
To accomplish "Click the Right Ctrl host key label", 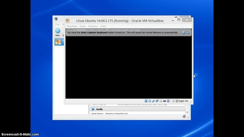I will [183, 101].
